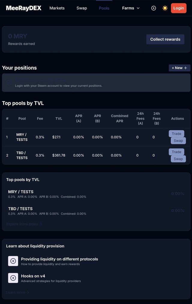Click Collect rewards button
This screenshot has width=192, height=304.
165,39
